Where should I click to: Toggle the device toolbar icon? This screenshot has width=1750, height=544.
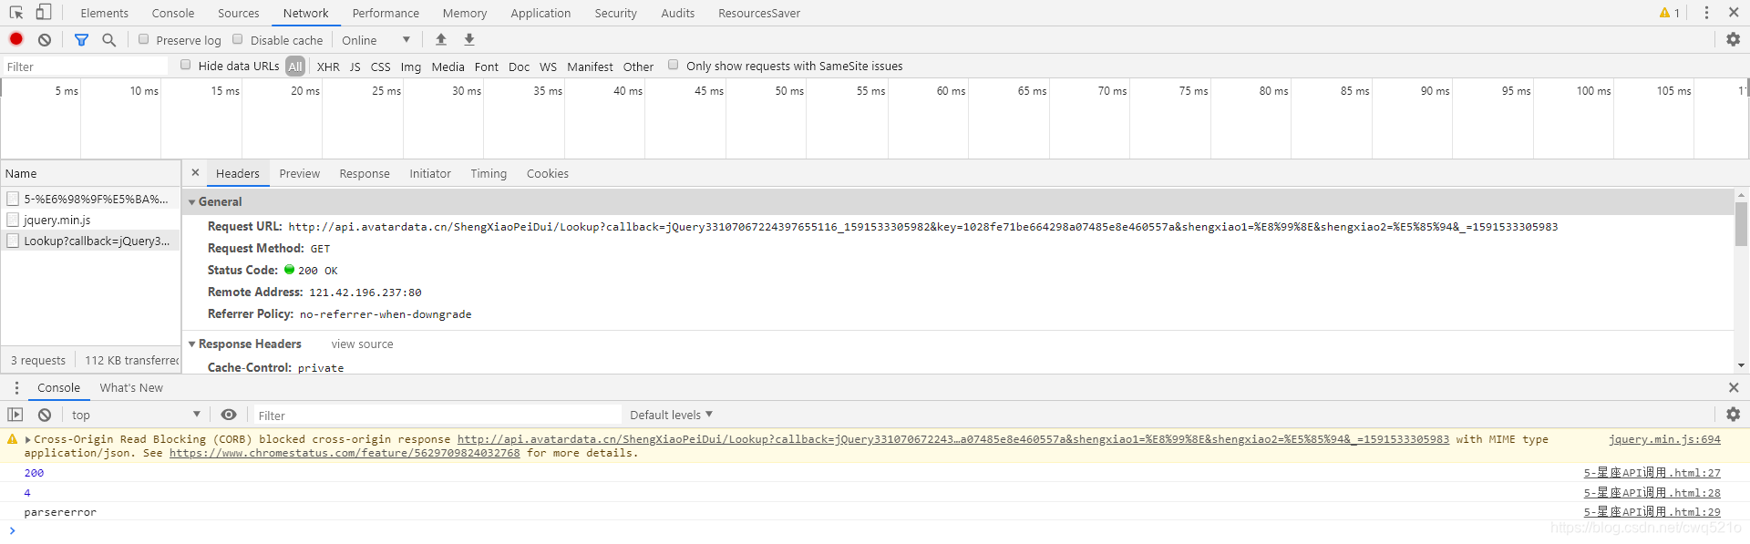[43, 13]
